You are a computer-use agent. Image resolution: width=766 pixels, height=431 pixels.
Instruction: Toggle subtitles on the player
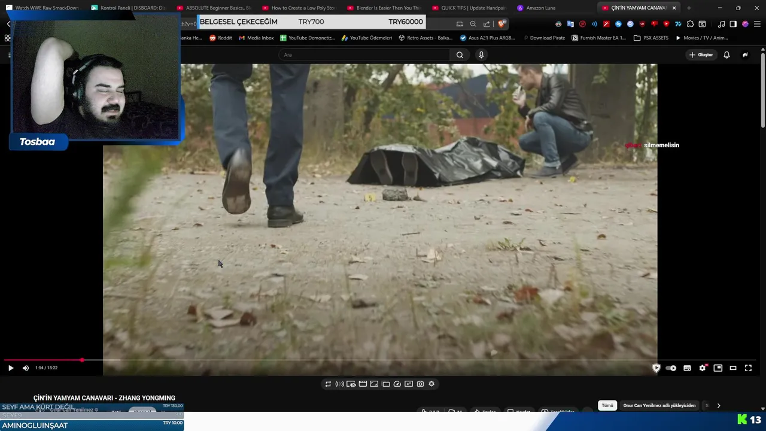click(x=687, y=368)
